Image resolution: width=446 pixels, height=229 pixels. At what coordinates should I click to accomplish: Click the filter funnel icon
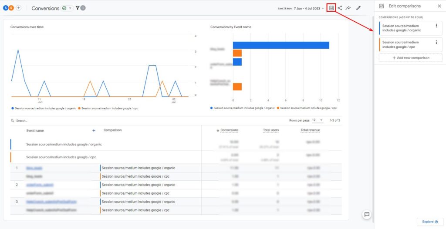tap(78, 8)
